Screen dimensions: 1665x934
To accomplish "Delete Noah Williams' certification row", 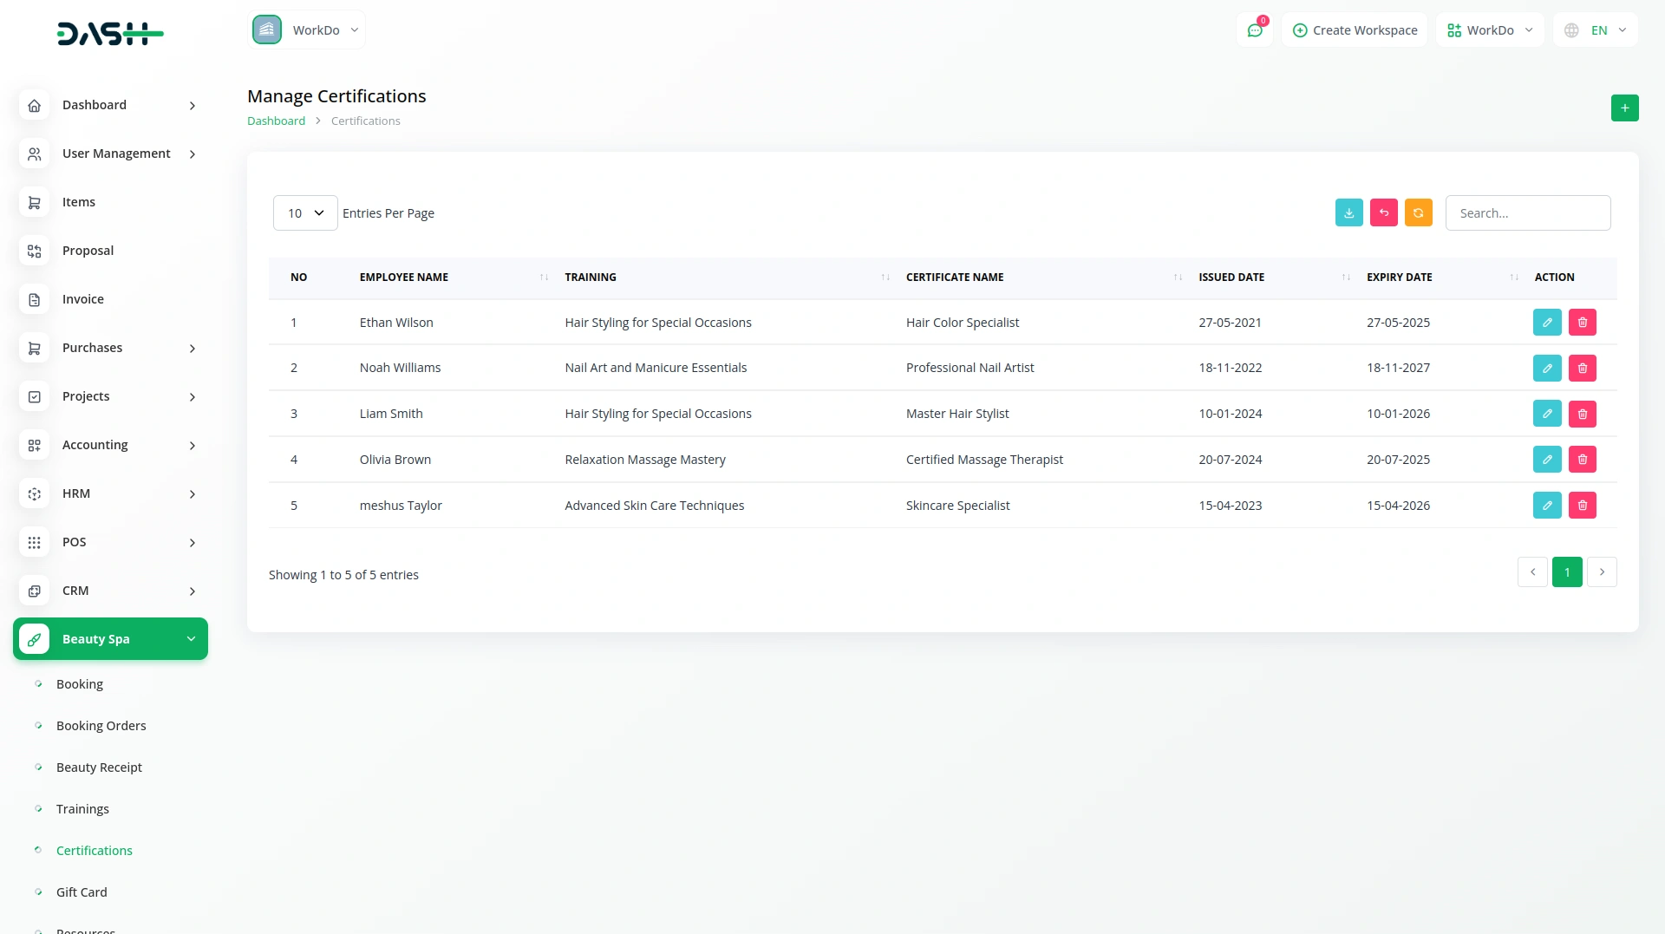I will coord(1582,369).
